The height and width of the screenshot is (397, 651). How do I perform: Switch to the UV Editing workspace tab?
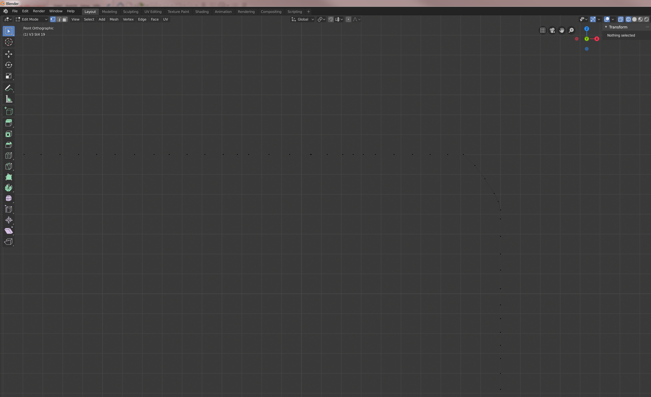click(x=153, y=11)
